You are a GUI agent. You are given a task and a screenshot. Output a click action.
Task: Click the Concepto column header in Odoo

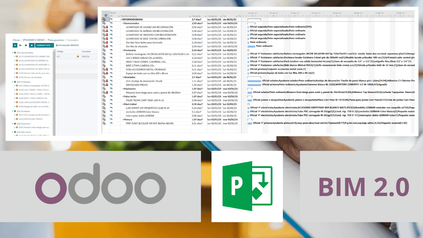click(86, 52)
